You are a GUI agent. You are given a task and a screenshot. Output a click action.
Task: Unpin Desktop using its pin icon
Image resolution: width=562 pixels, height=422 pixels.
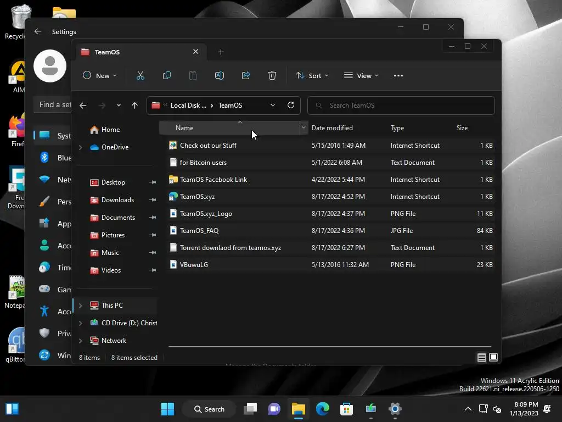pyautogui.click(x=153, y=182)
